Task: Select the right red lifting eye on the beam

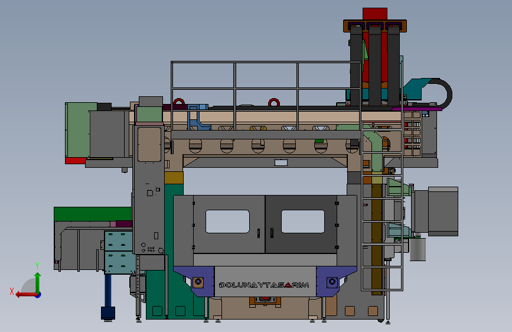Action: pyautogui.click(x=273, y=102)
